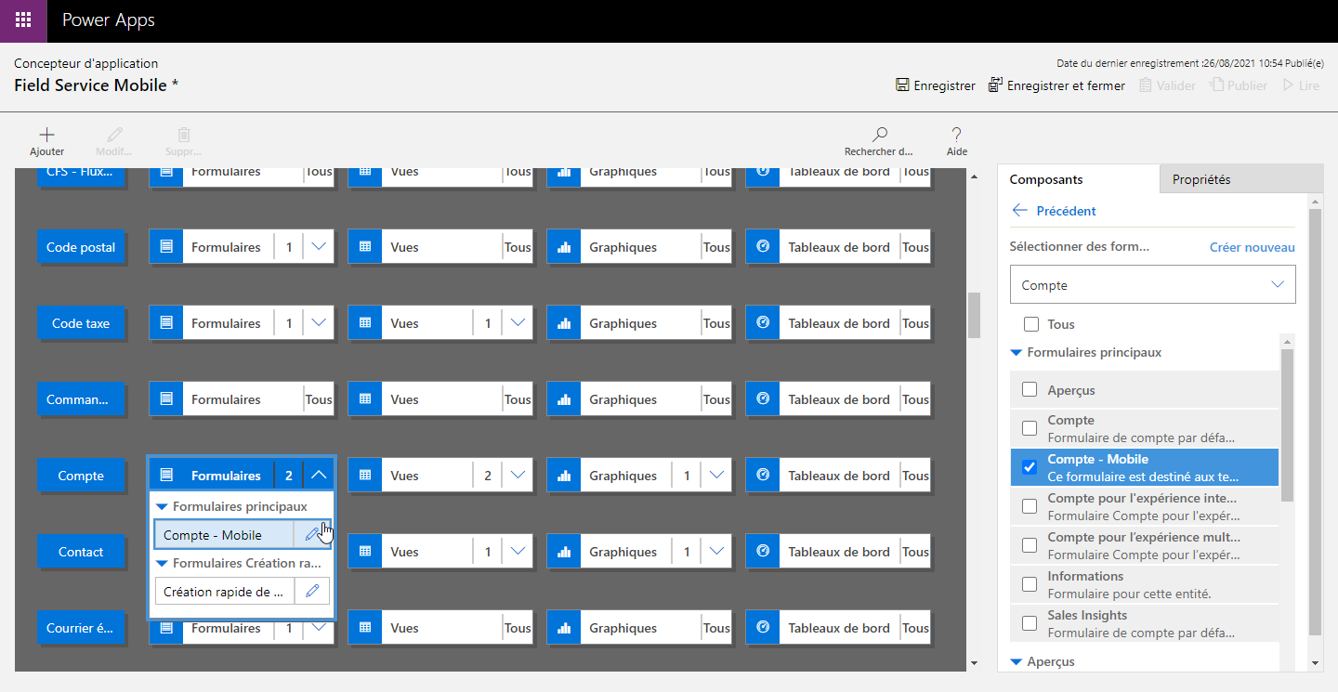Select Compte - Mobile form in flyout
The image size is (1338, 692).
[x=224, y=535]
